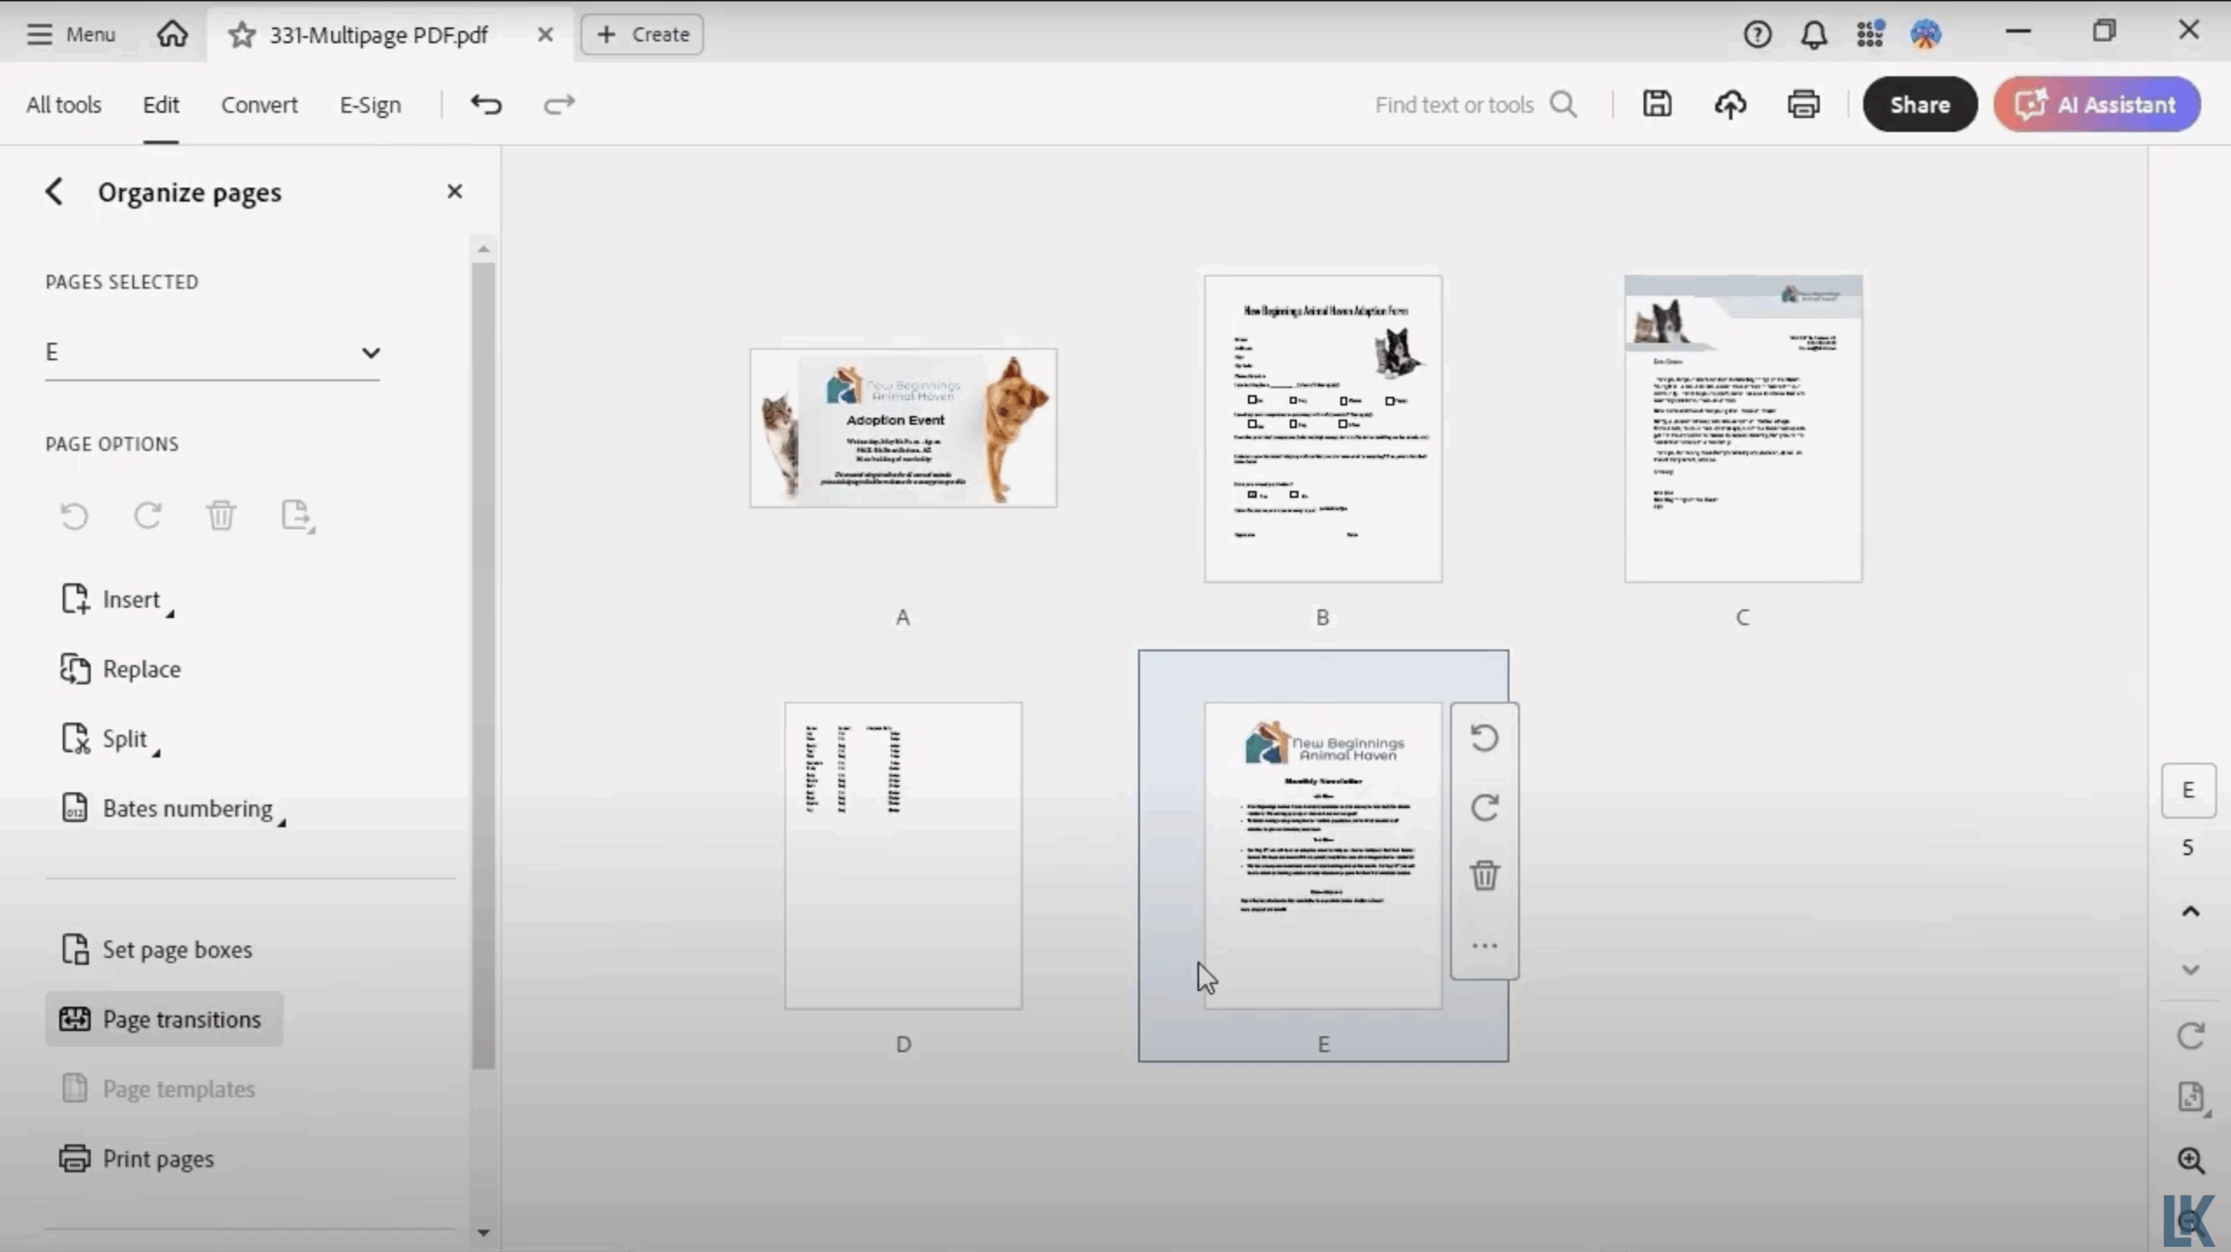Viewport: 2231px width, 1252px height.
Task: Click the save file icon
Action: [1657, 105]
